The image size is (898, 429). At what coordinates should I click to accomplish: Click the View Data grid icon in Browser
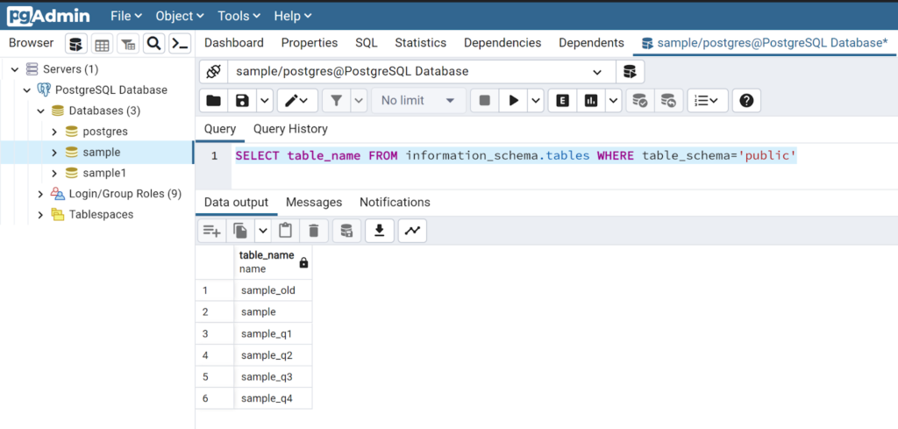point(102,44)
